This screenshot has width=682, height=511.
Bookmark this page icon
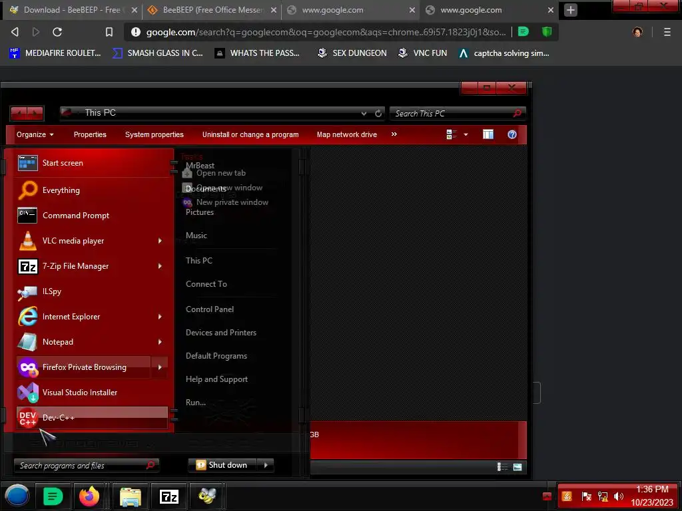(109, 32)
